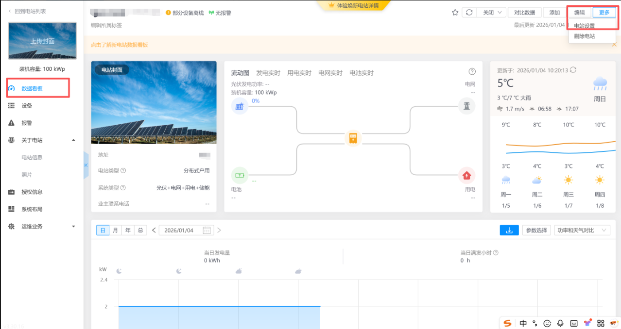621x329 pixels.
Task: Select the 年 period toggle
Action: [x=128, y=230]
